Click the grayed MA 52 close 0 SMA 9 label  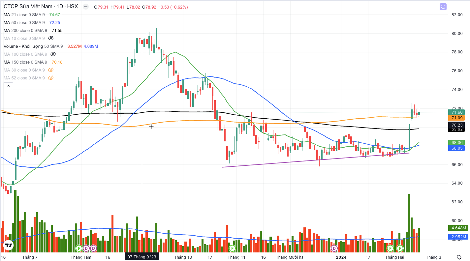click(24, 78)
